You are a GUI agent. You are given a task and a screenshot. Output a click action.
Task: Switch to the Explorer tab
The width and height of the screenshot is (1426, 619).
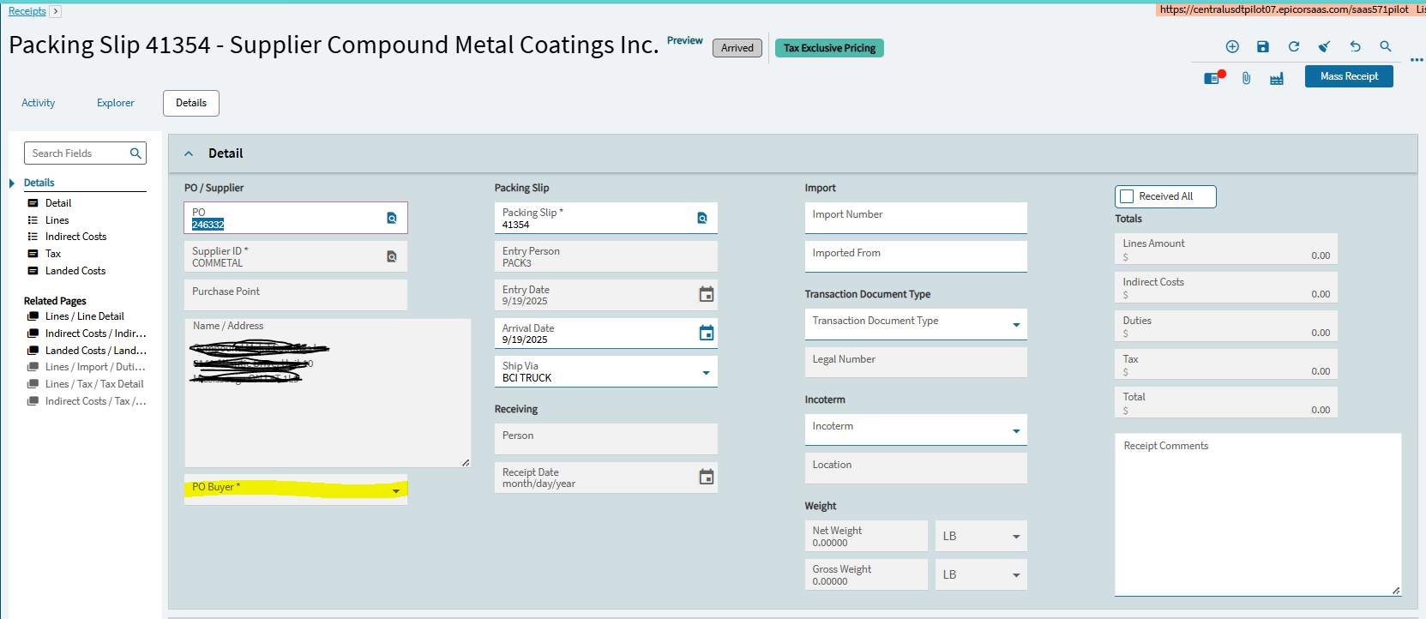[116, 103]
